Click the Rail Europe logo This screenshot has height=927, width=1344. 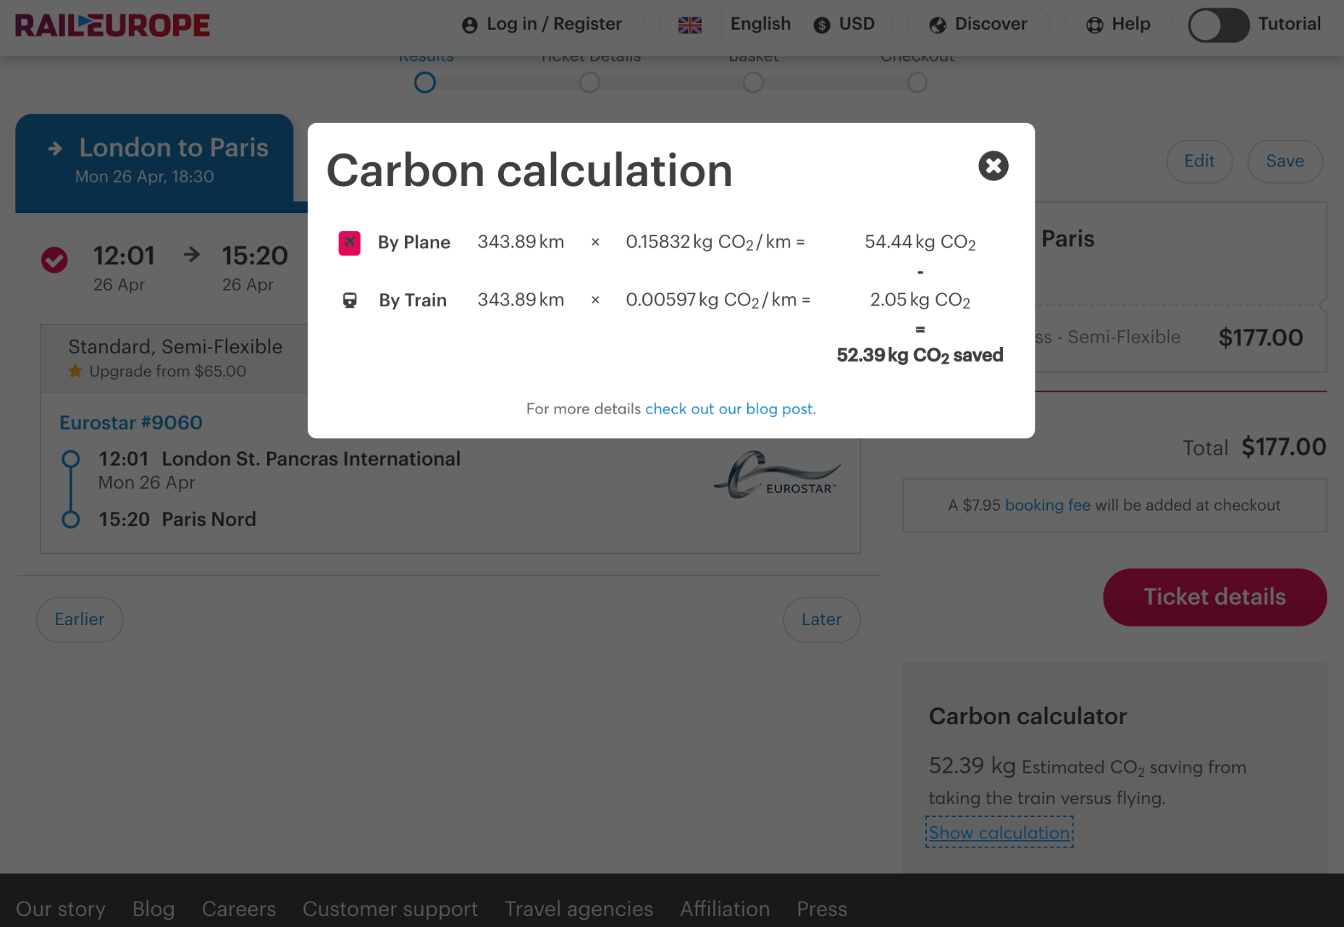point(112,25)
